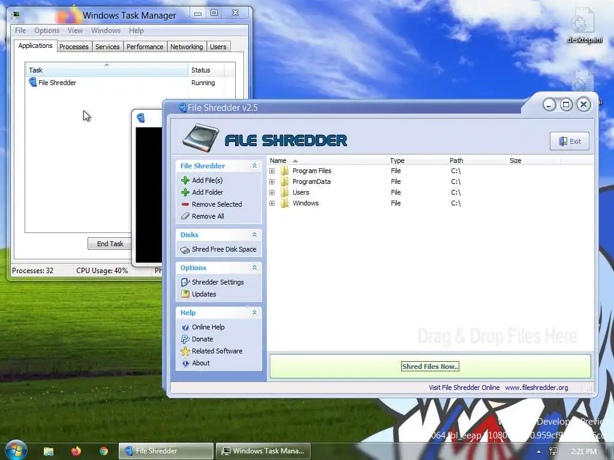
Task: Expand the Program Files tree node
Action: click(272, 171)
